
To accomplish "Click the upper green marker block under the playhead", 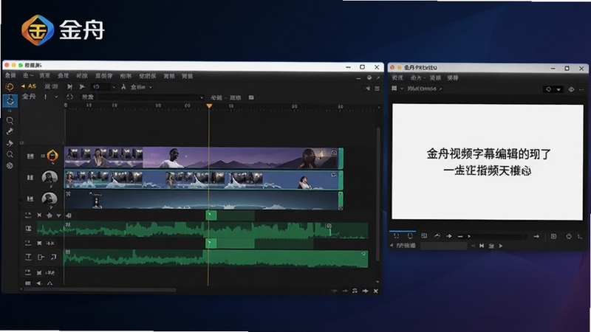I will point(211,215).
